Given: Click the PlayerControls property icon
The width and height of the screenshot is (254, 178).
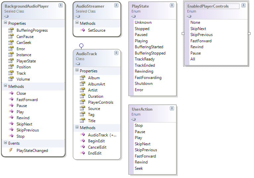Looking at the screenshot, I should (x=82, y=102).
